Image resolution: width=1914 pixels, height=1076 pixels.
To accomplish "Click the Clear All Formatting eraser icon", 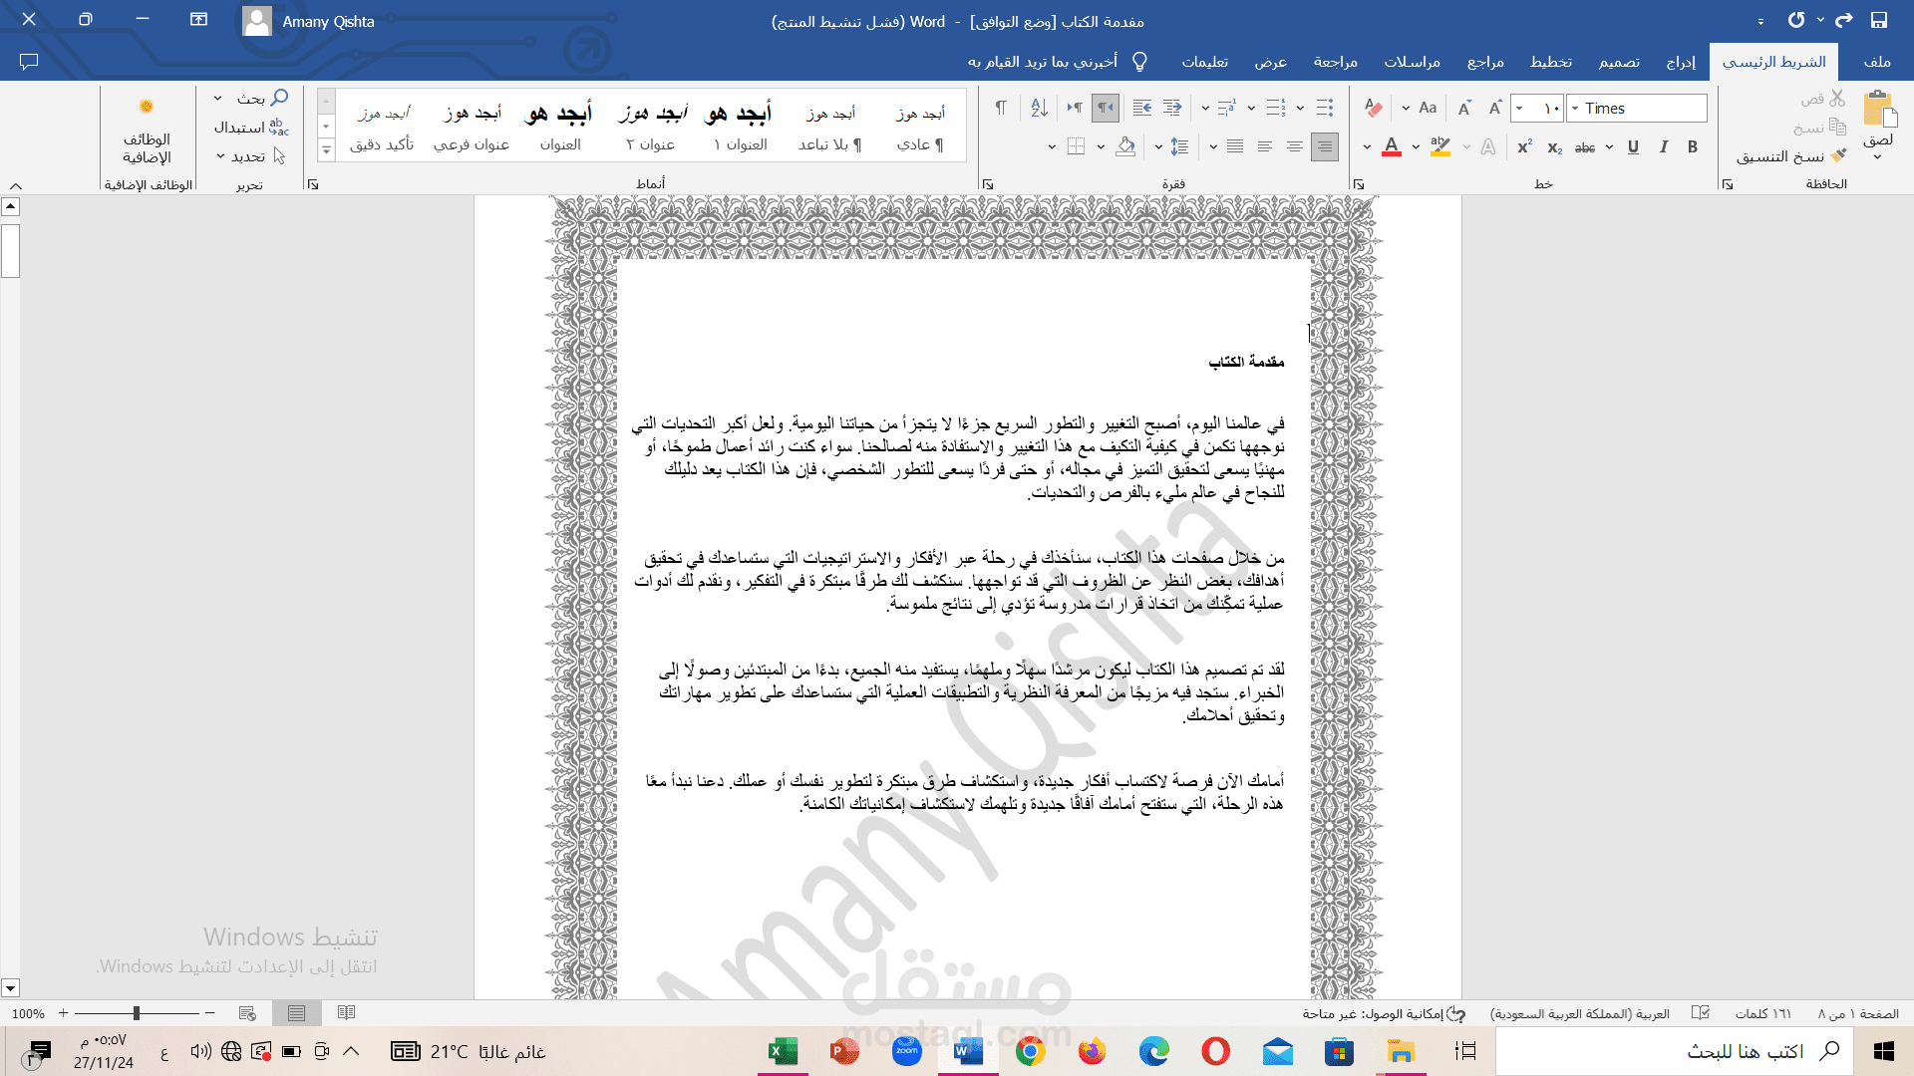I will point(1374,108).
